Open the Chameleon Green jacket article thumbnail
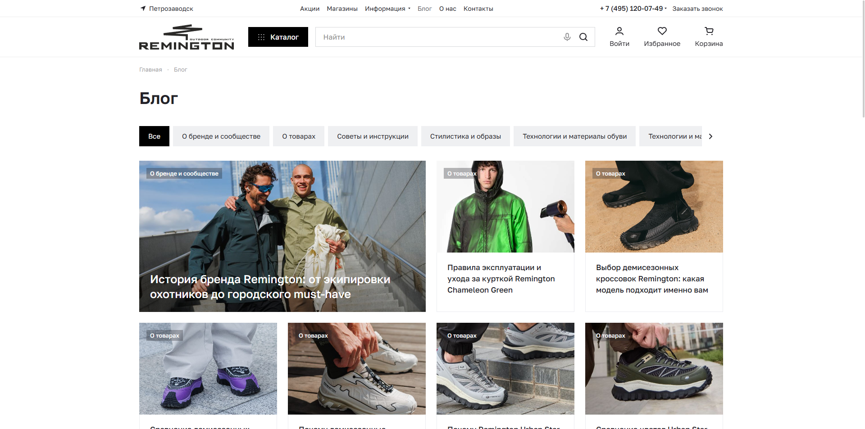 (x=505, y=207)
